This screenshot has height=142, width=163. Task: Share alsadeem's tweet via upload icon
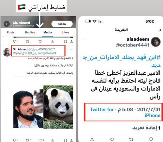tap(92, 139)
